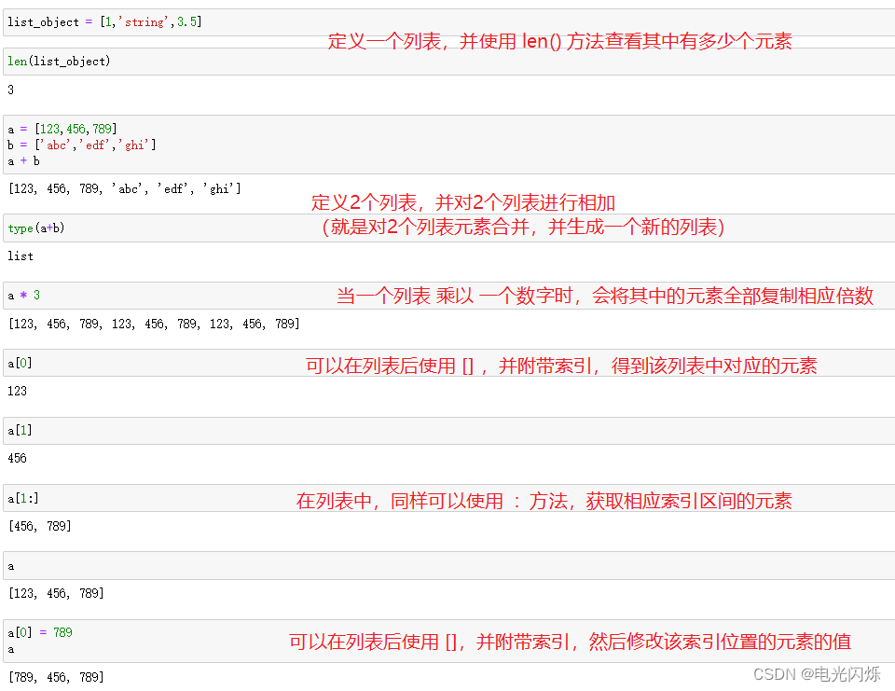Click the output showing 3

coord(9,90)
